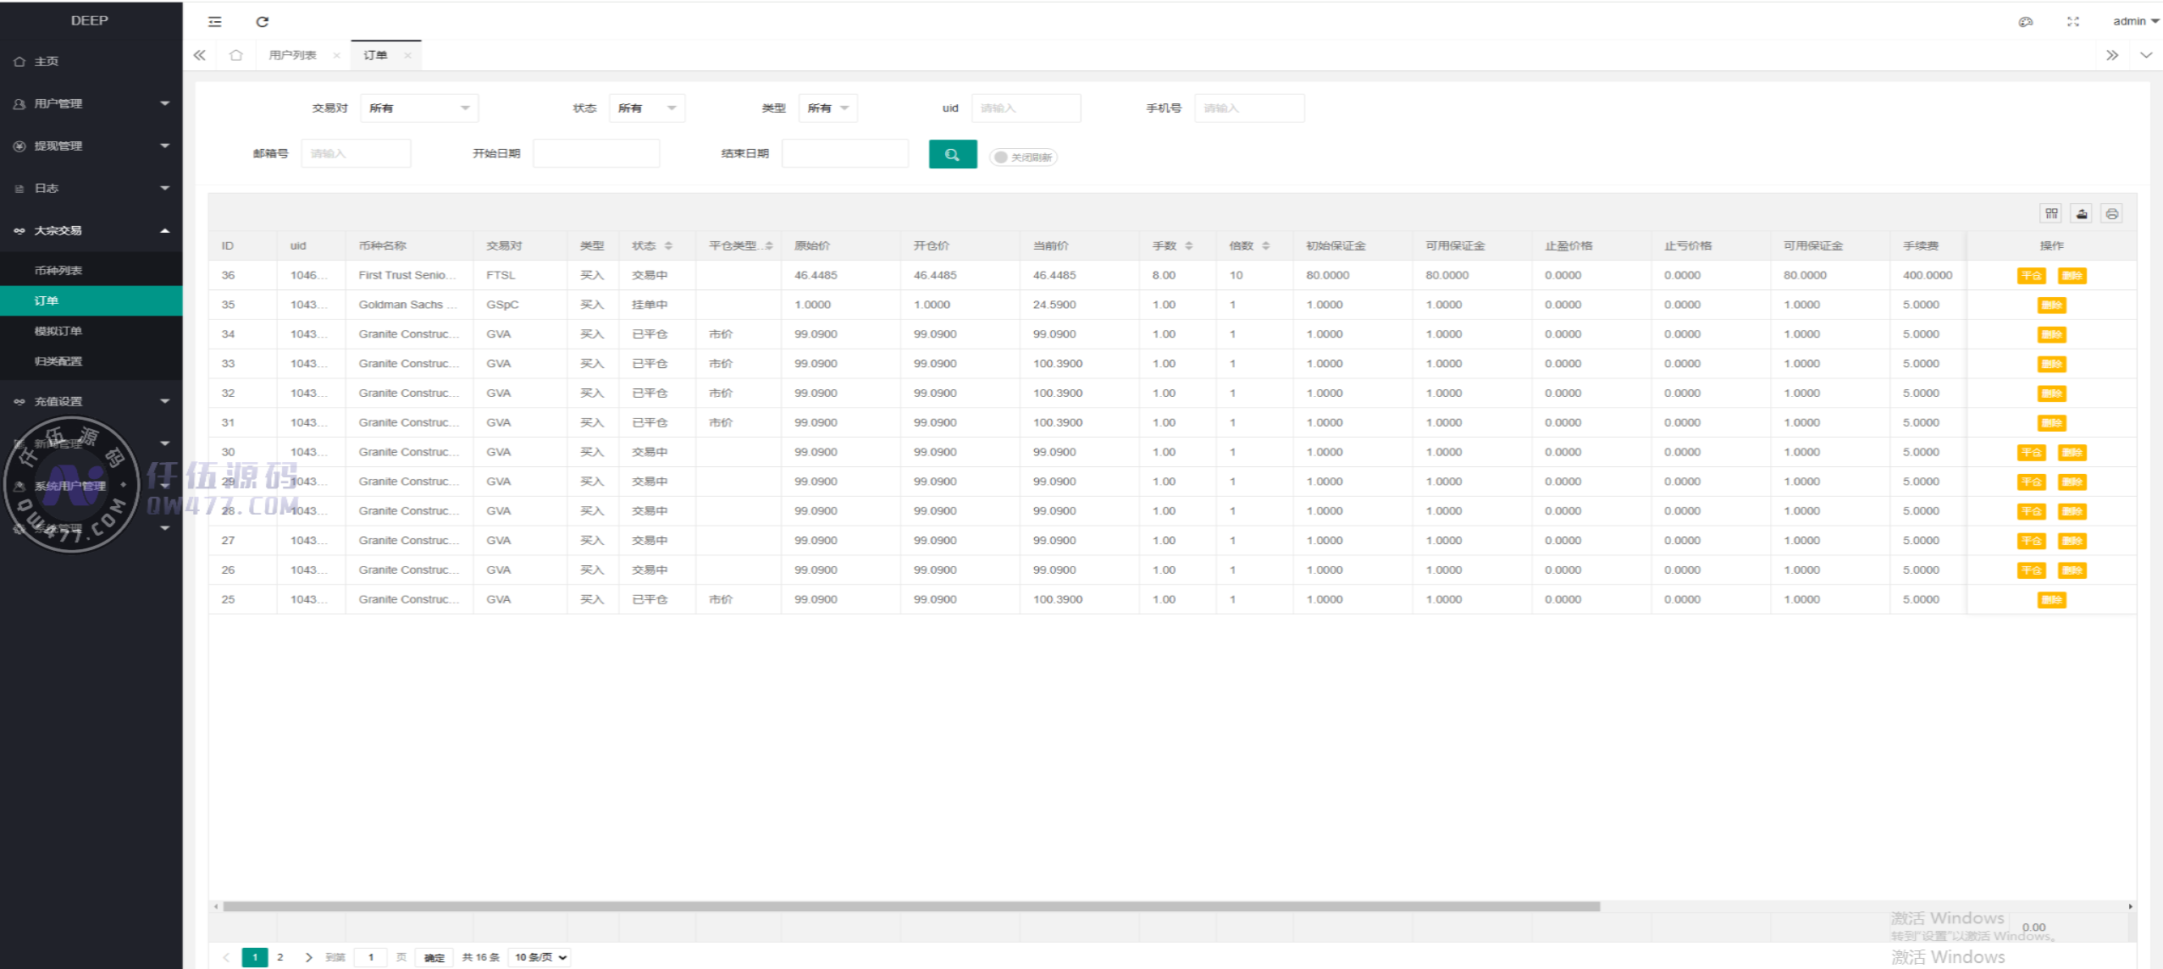The height and width of the screenshot is (969, 2163).
Task: Go to page 2 of orders
Action: tap(279, 957)
